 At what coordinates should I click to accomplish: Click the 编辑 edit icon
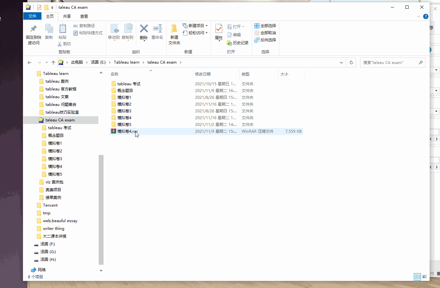pyautogui.click(x=230, y=35)
